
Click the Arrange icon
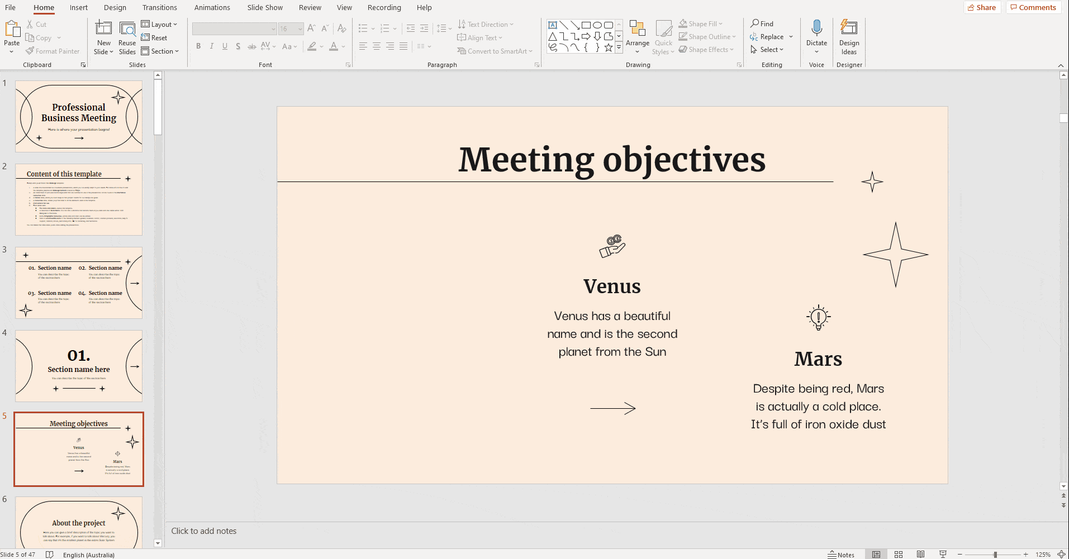coord(637,29)
